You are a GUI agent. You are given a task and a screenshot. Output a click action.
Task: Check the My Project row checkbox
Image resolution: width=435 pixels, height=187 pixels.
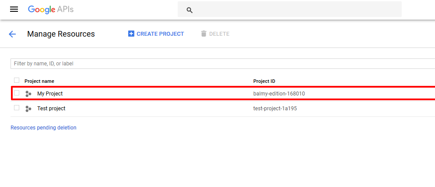pyautogui.click(x=17, y=93)
